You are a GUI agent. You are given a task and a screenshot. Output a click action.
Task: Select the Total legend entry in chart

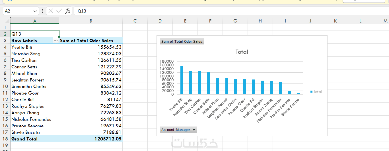[x=316, y=91]
